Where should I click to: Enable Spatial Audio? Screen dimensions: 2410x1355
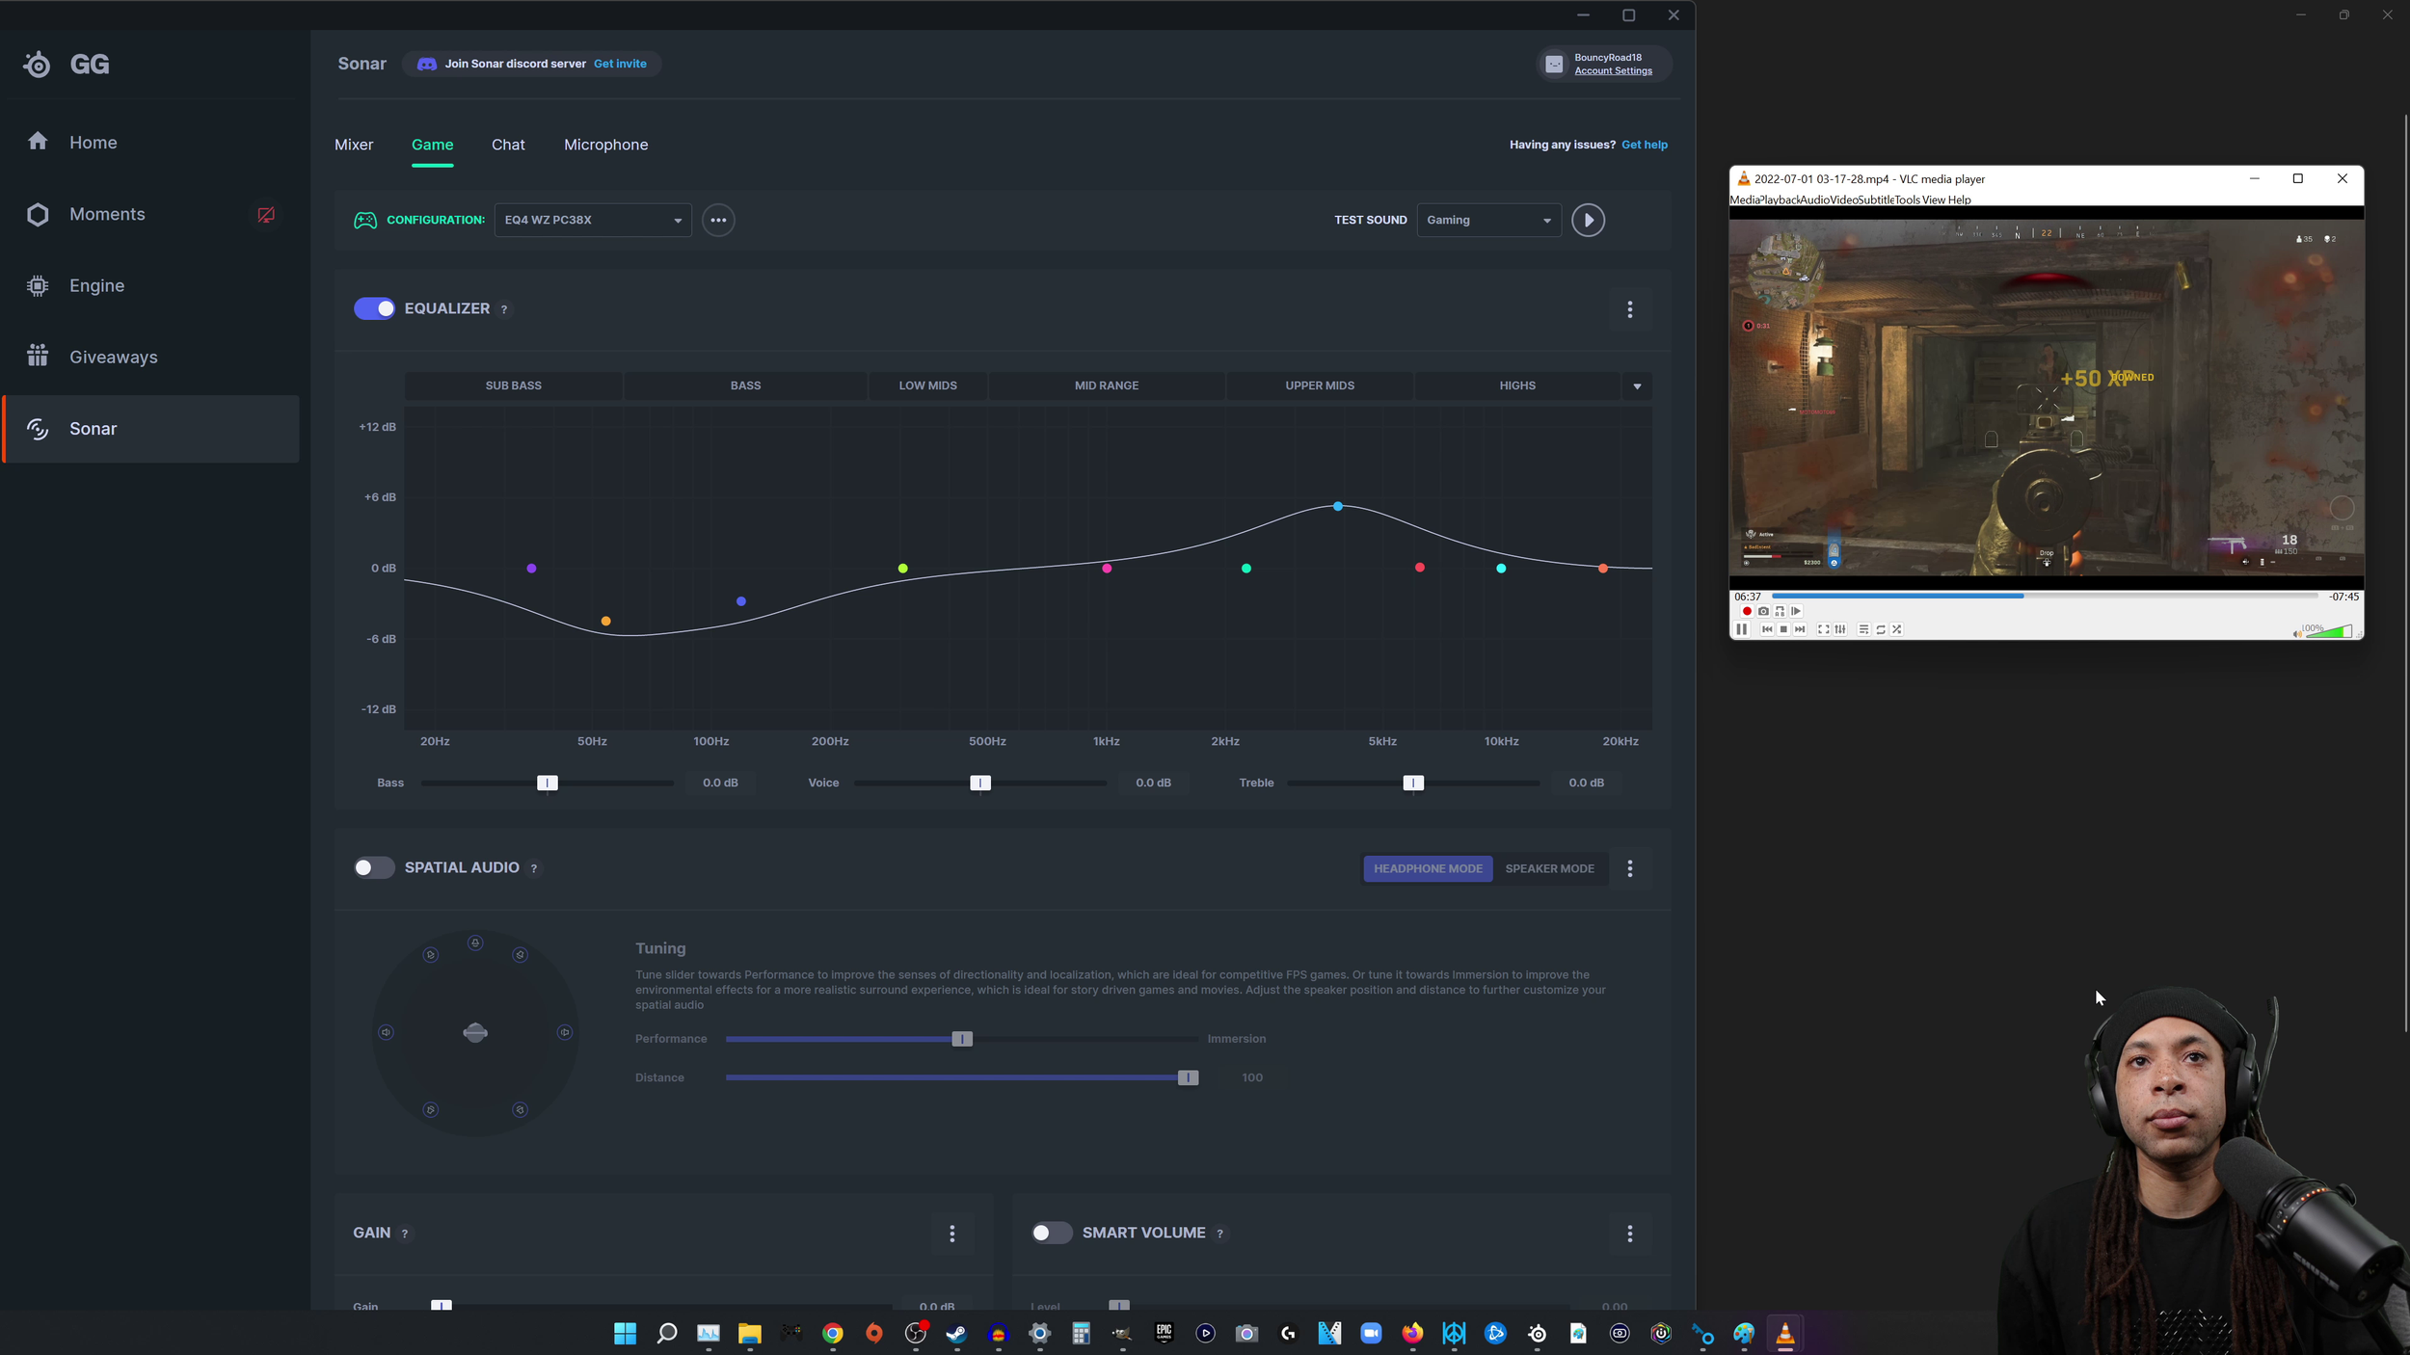point(373,867)
